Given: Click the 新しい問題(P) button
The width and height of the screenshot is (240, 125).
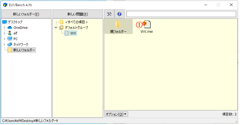Looking at the screenshot, I should pos(77,14).
